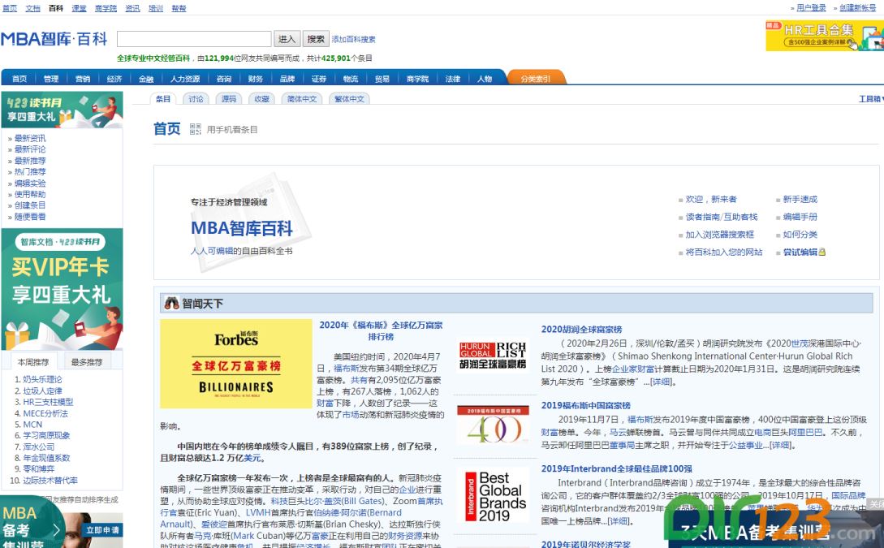Open 创建条目 in the left sidebar
The height and width of the screenshot is (548, 884).
(30, 205)
